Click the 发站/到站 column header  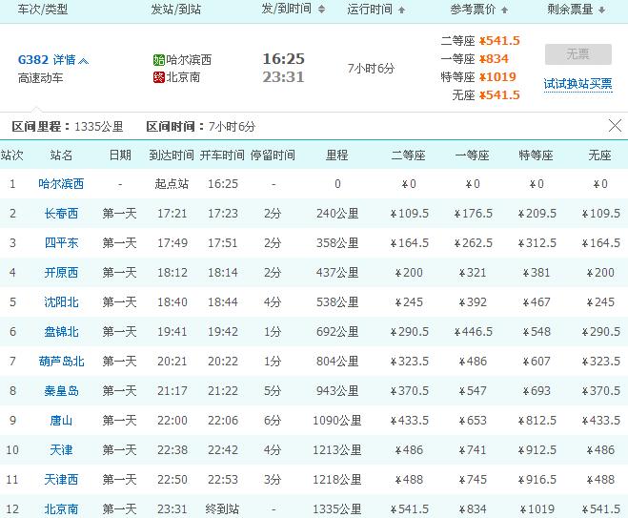[x=176, y=10]
